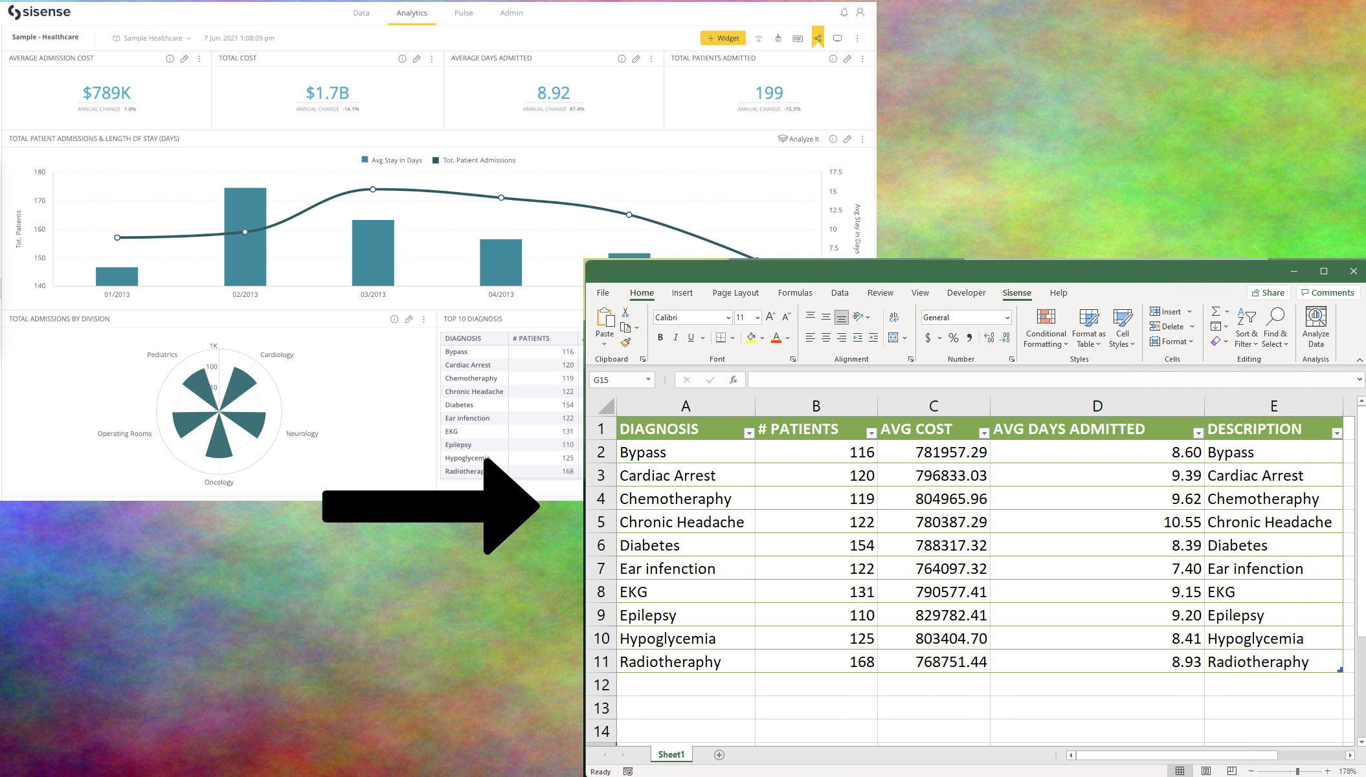Edit the Average Admission Cost widget pencil
1366x777 pixels.
(185, 59)
